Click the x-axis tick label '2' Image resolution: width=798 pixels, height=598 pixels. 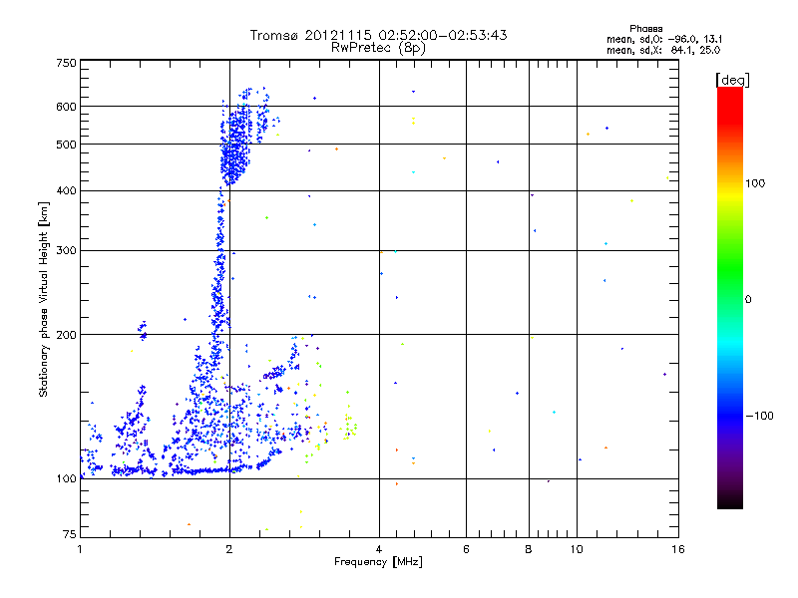pyautogui.click(x=229, y=549)
